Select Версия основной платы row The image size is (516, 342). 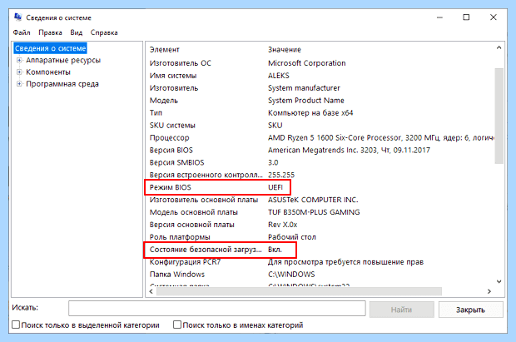320,225
